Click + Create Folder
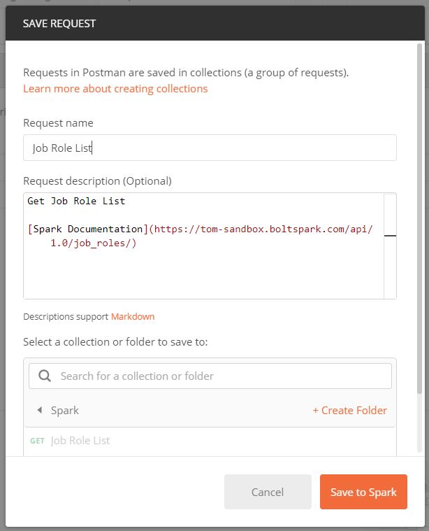Image resolution: width=429 pixels, height=531 pixels. pos(349,411)
